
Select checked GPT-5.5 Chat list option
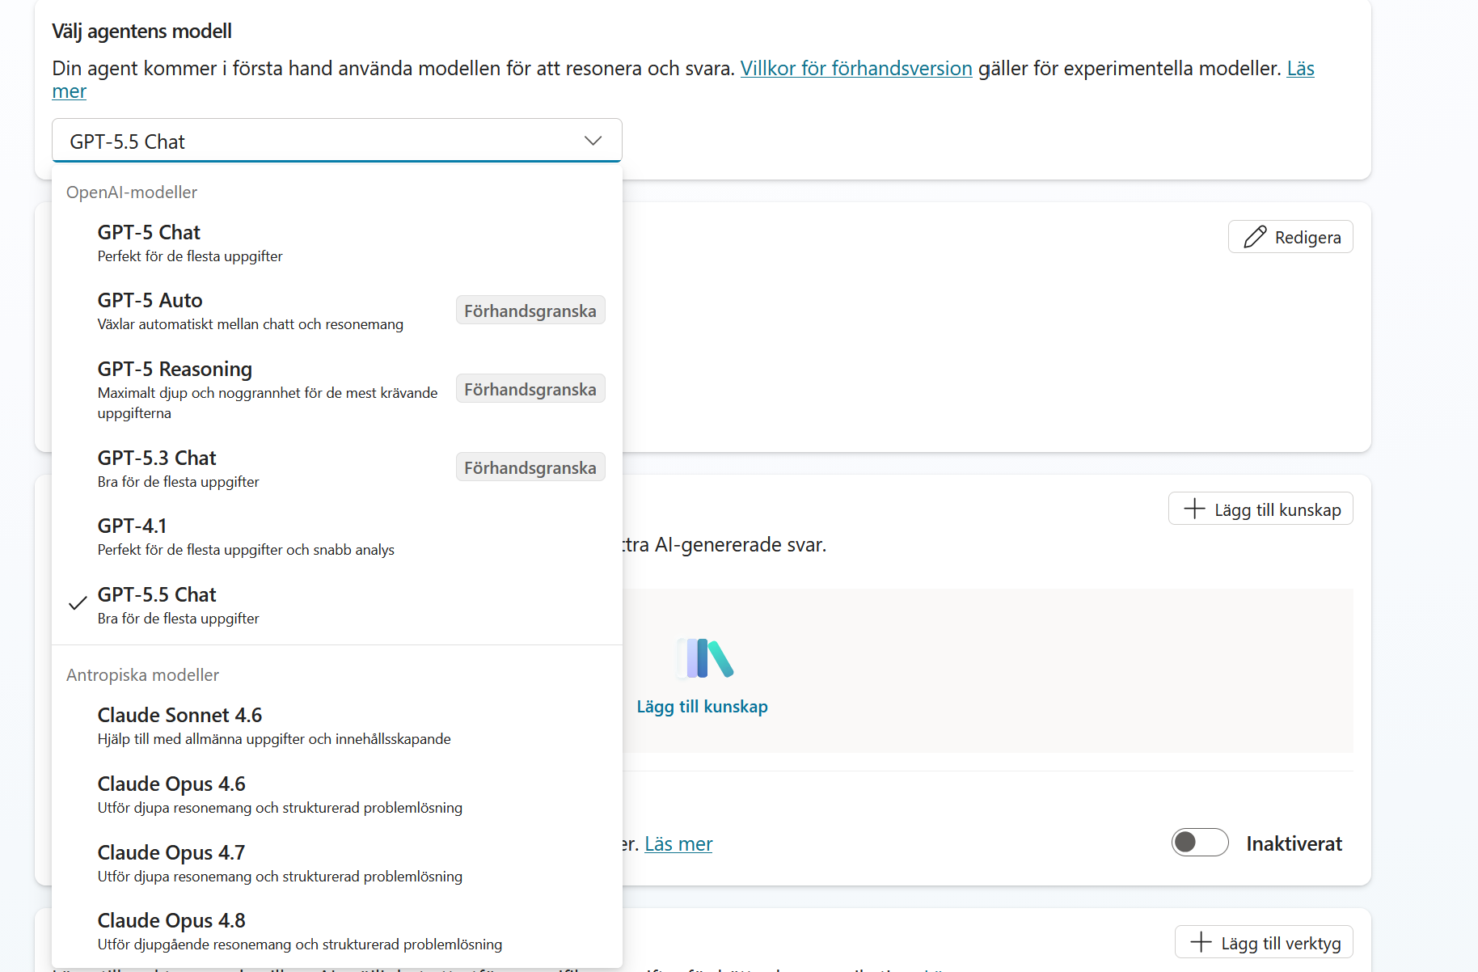336,606
